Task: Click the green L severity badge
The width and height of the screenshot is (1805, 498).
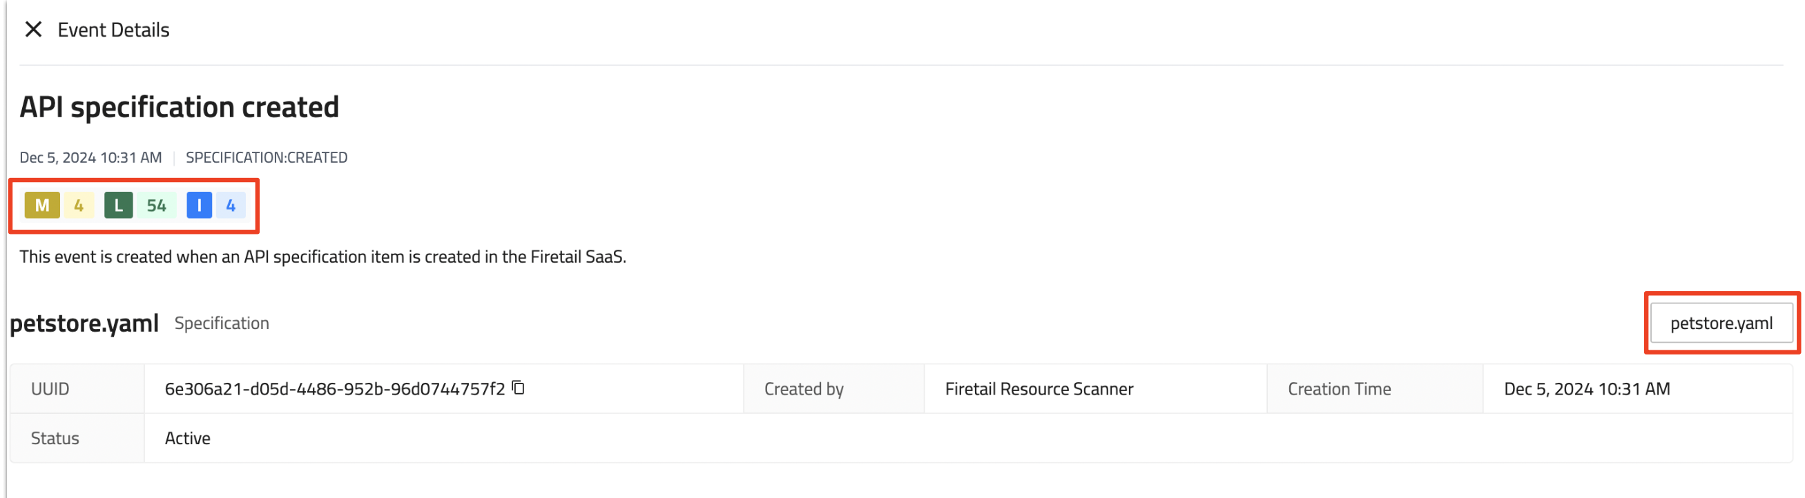Action: [x=118, y=206]
